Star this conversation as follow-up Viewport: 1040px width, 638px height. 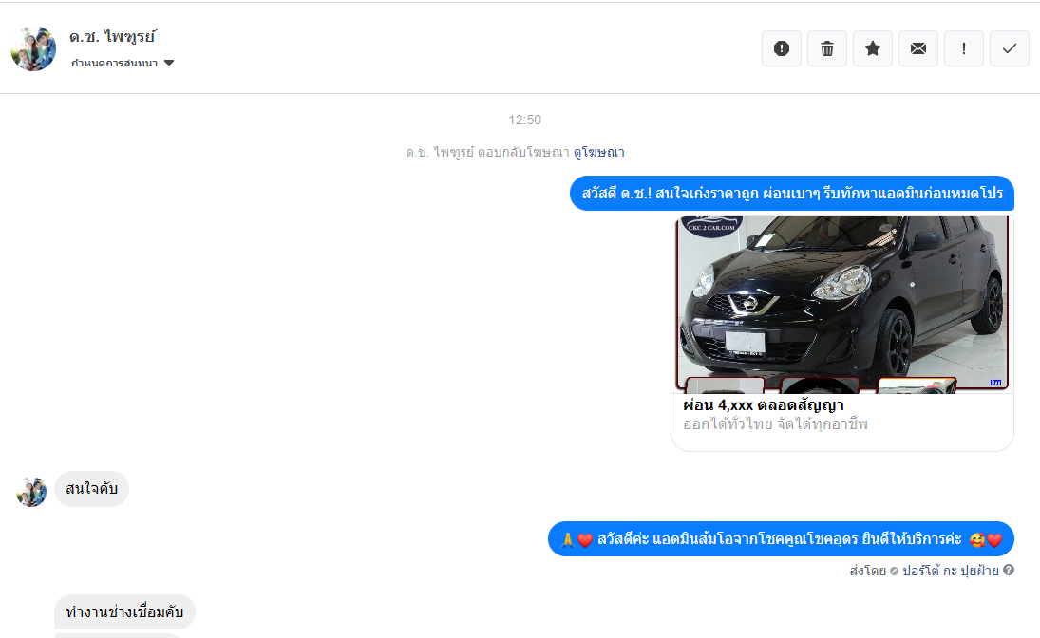[873, 48]
